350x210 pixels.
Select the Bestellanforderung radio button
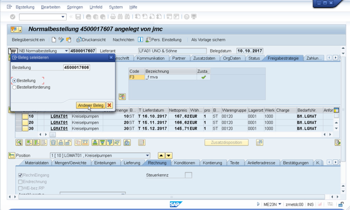14,87
